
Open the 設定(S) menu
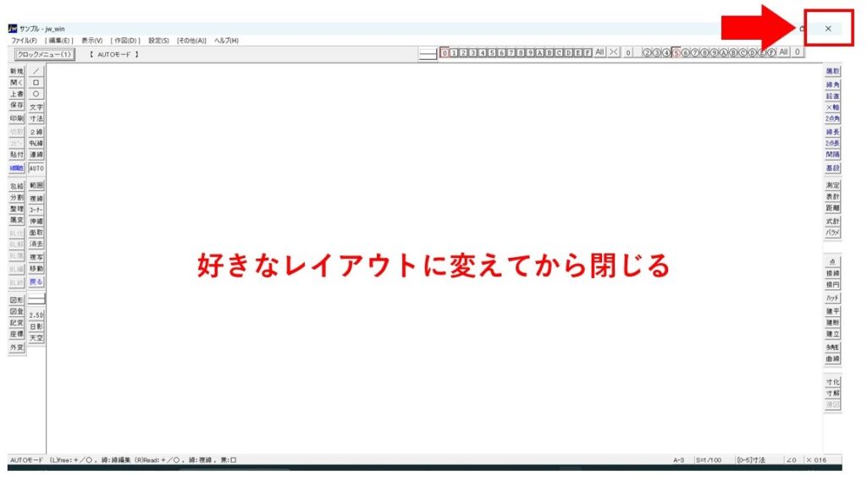158,41
